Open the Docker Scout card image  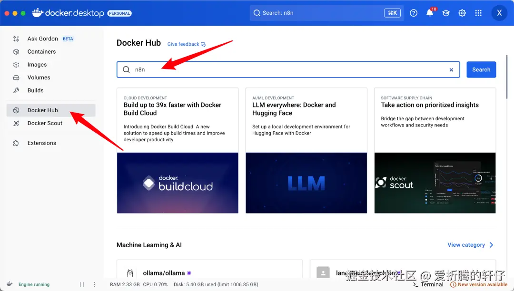pyautogui.click(x=435, y=183)
